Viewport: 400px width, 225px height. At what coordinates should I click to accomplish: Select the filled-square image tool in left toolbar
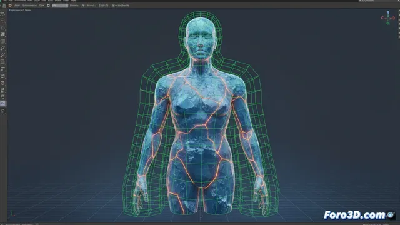2,34
